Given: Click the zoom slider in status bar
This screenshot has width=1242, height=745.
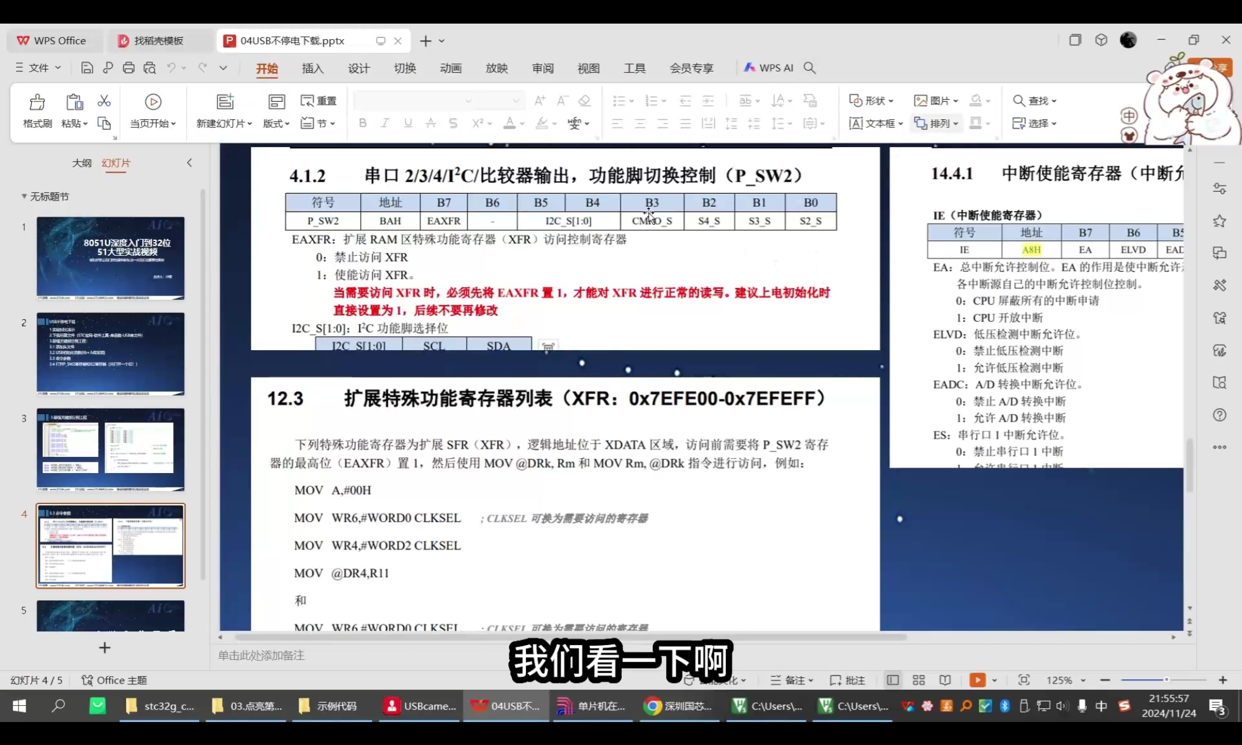Looking at the screenshot, I should [1166, 680].
